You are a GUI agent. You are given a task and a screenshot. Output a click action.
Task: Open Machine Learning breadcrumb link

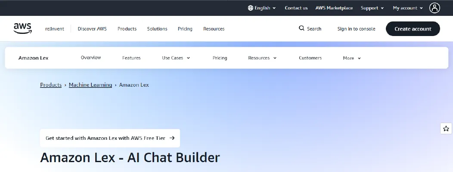90,85
